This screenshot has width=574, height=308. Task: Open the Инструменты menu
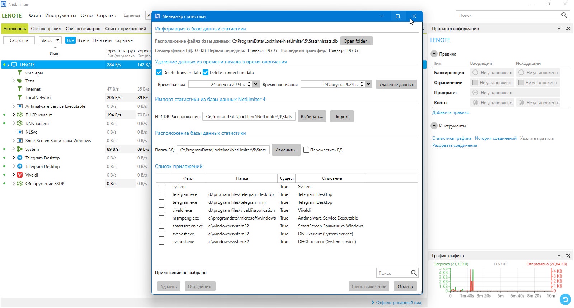point(61,15)
